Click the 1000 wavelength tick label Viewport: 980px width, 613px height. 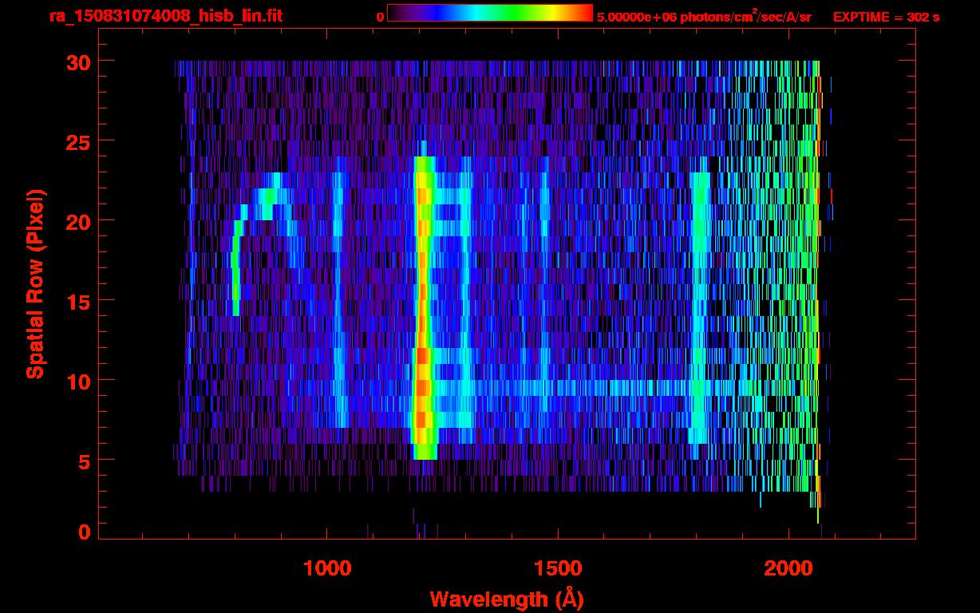click(327, 568)
